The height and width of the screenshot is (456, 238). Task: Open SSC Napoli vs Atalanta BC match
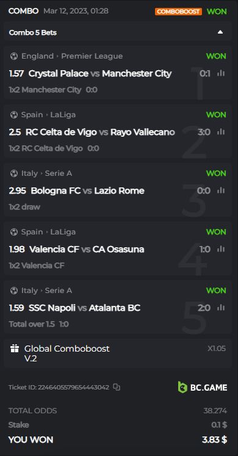tap(85, 308)
